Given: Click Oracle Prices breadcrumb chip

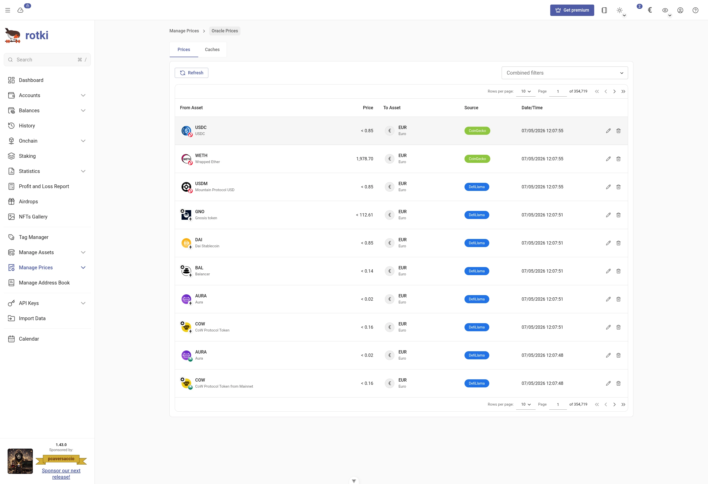Looking at the screenshot, I should click(x=225, y=31).
